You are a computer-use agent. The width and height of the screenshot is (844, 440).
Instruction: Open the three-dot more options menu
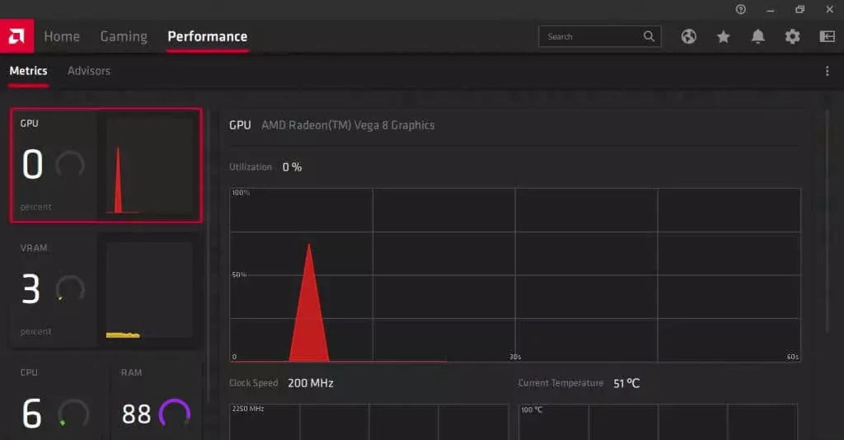pyautogui.click(x=828, y=71)
